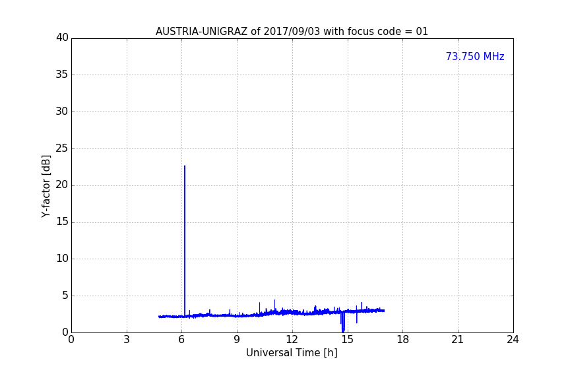
Task: Click the y-axis tick label 20
Action: pos(62,185)
